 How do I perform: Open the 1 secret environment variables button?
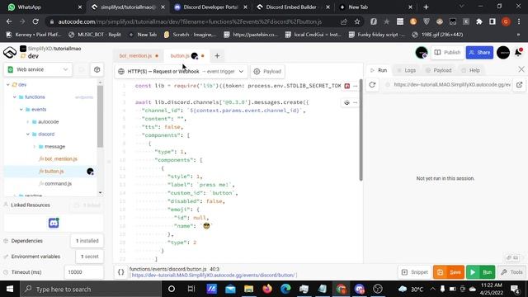90,257
